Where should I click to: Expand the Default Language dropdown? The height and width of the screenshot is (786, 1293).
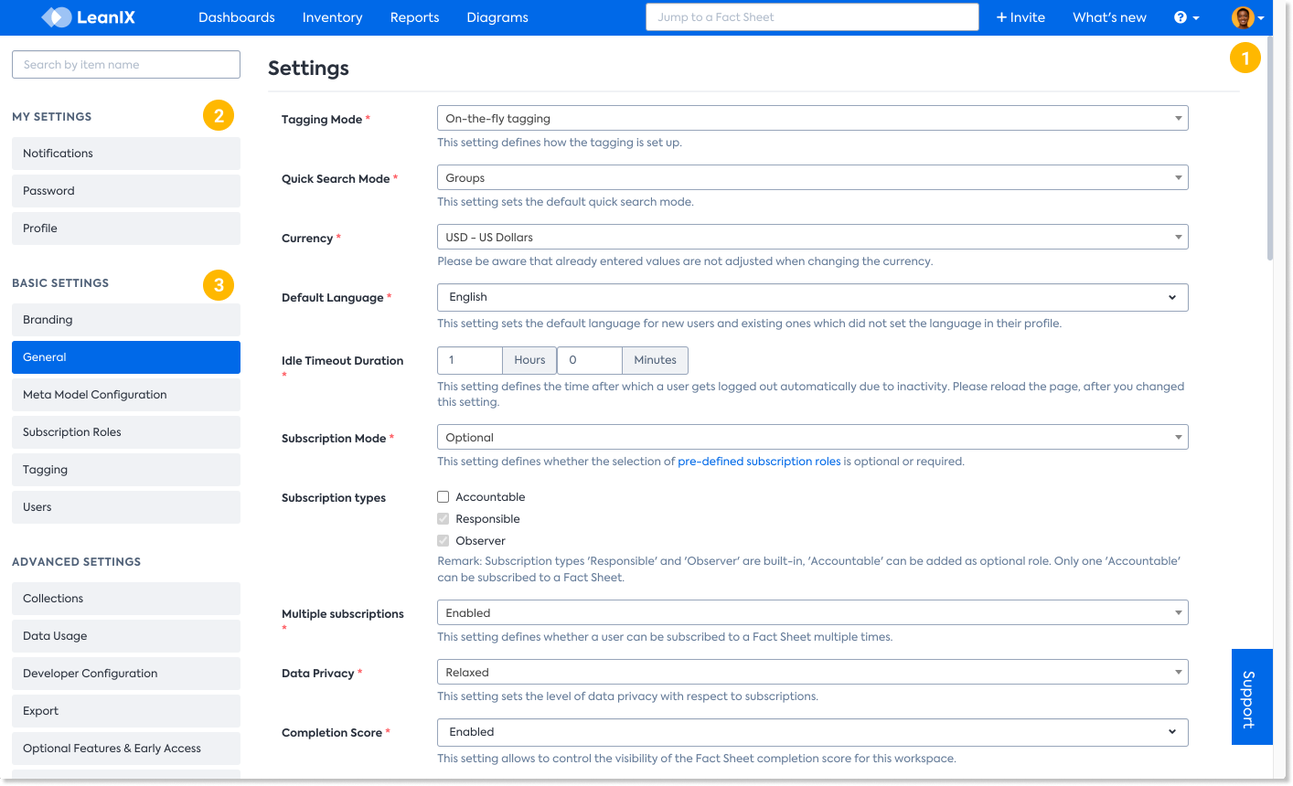tap(813, 297)
